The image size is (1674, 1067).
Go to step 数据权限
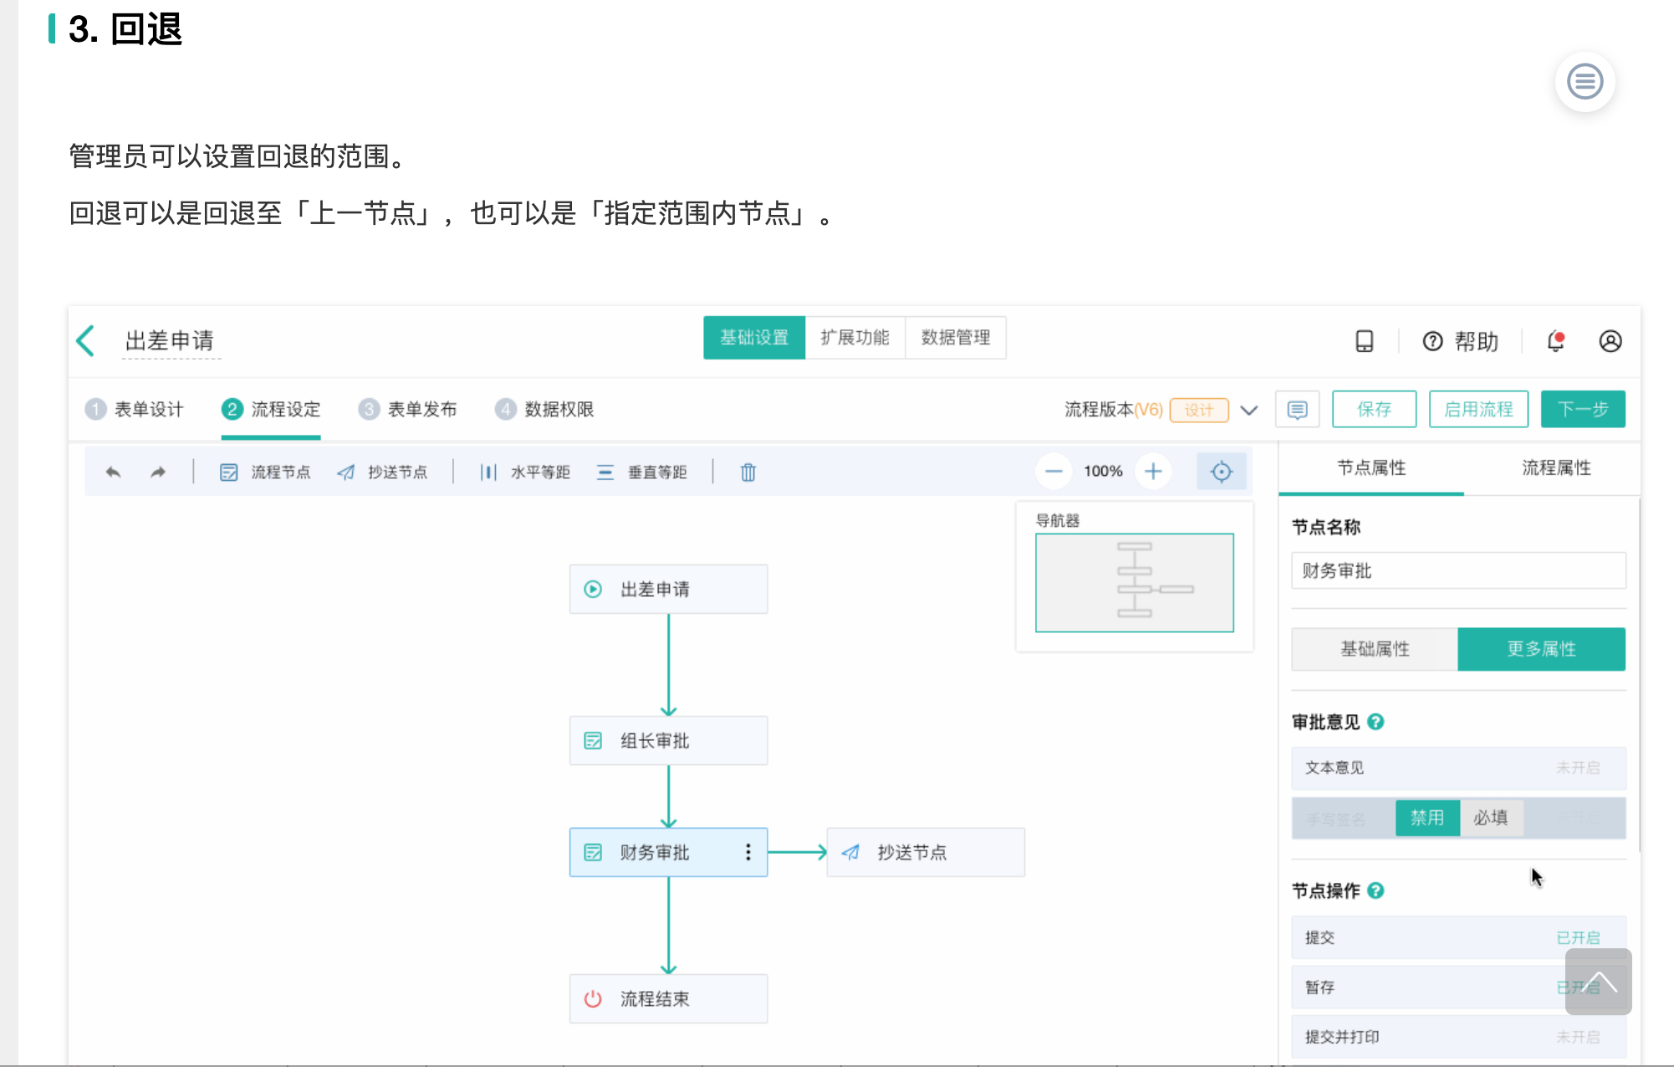pos(544,409)
